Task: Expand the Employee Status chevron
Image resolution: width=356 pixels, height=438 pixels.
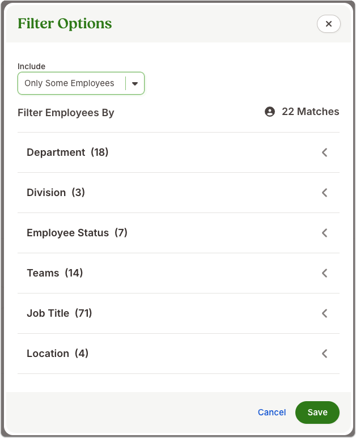Action: [324, 233]
